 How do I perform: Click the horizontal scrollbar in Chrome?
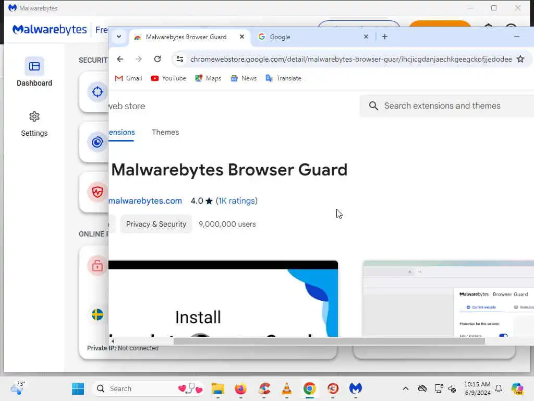pyautogui.click(x=329, y=341)
